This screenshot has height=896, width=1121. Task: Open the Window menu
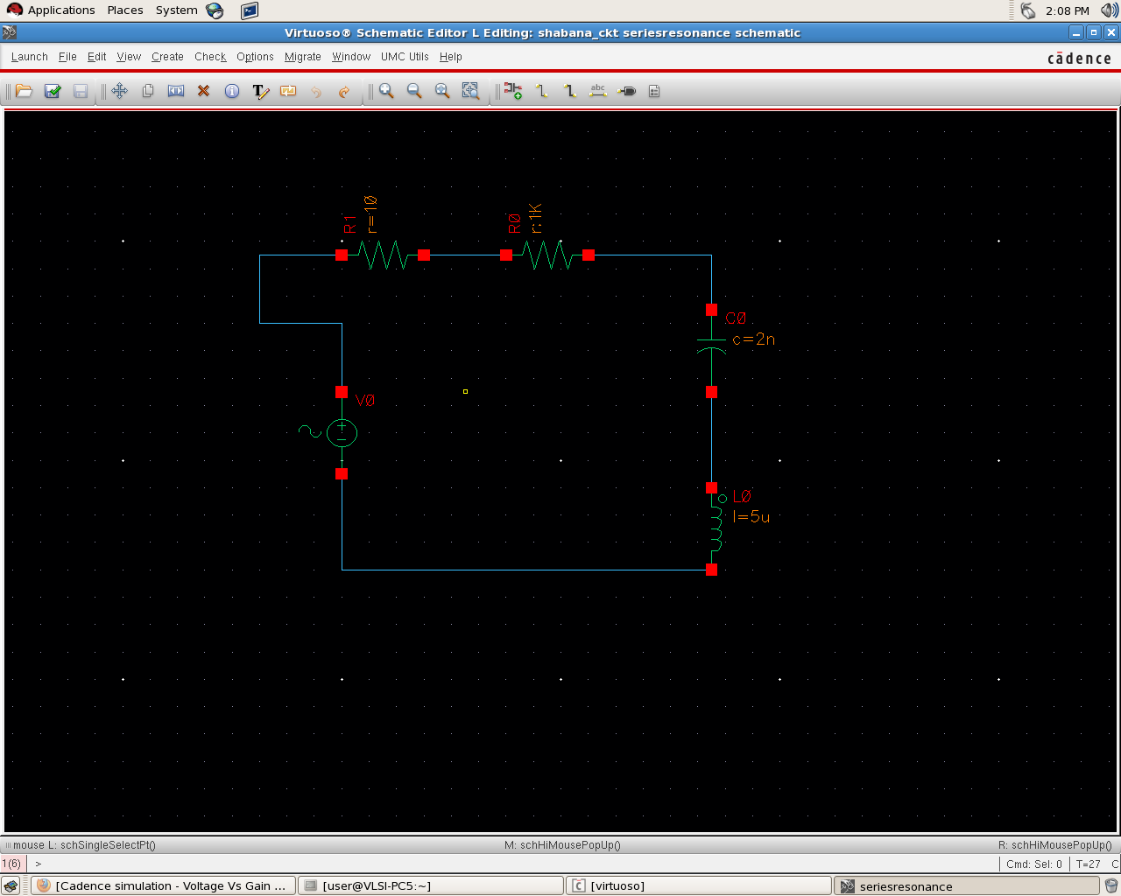351,57
